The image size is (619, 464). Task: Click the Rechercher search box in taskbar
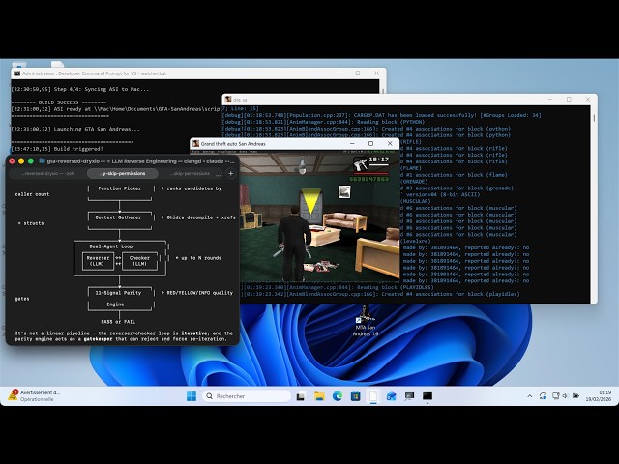pos(247,396)
